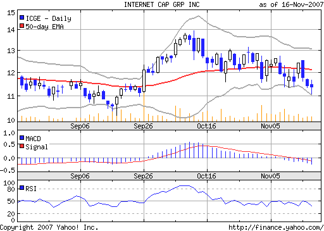Click the INTERNET CAP GRP INC title

161,4
